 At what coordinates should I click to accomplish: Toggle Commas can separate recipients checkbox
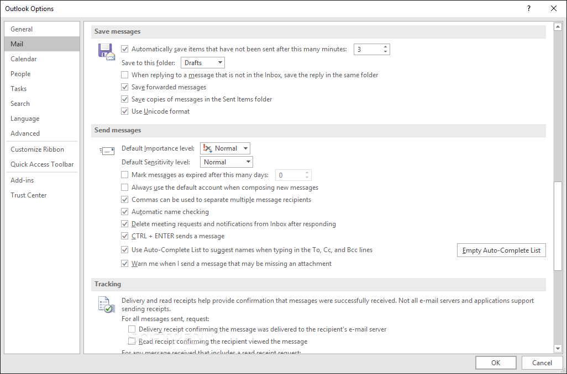[125, 200]
